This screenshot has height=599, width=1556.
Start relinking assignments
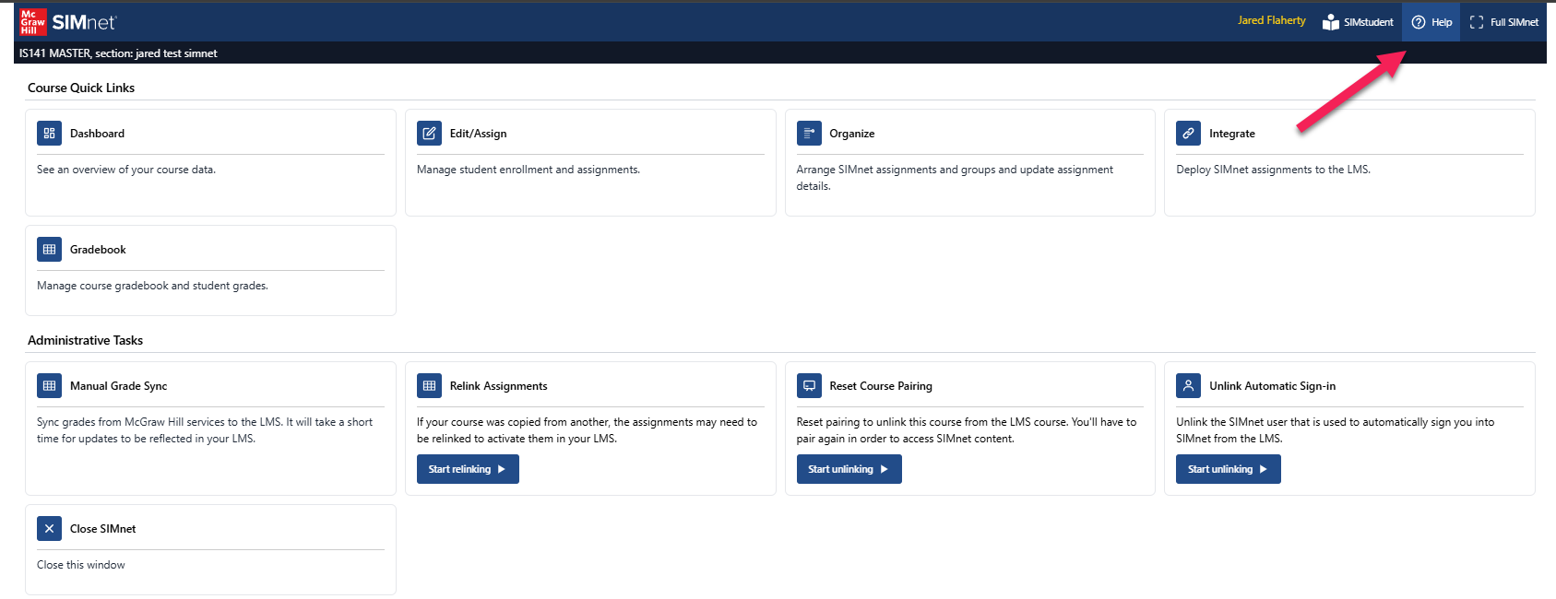[468, 469]
